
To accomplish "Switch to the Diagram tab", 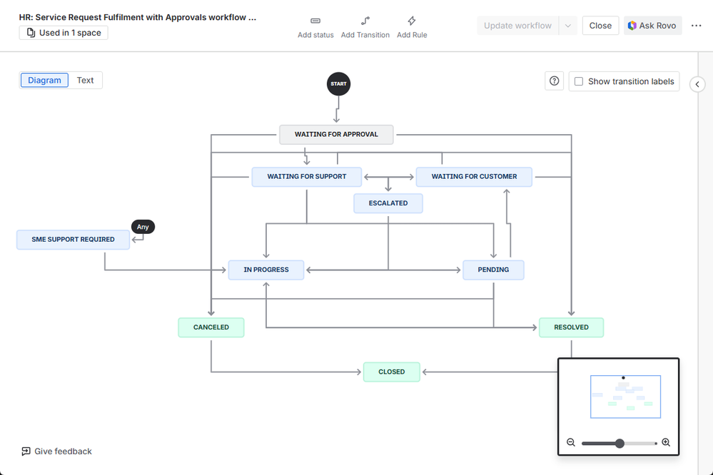I will point(44,81).
